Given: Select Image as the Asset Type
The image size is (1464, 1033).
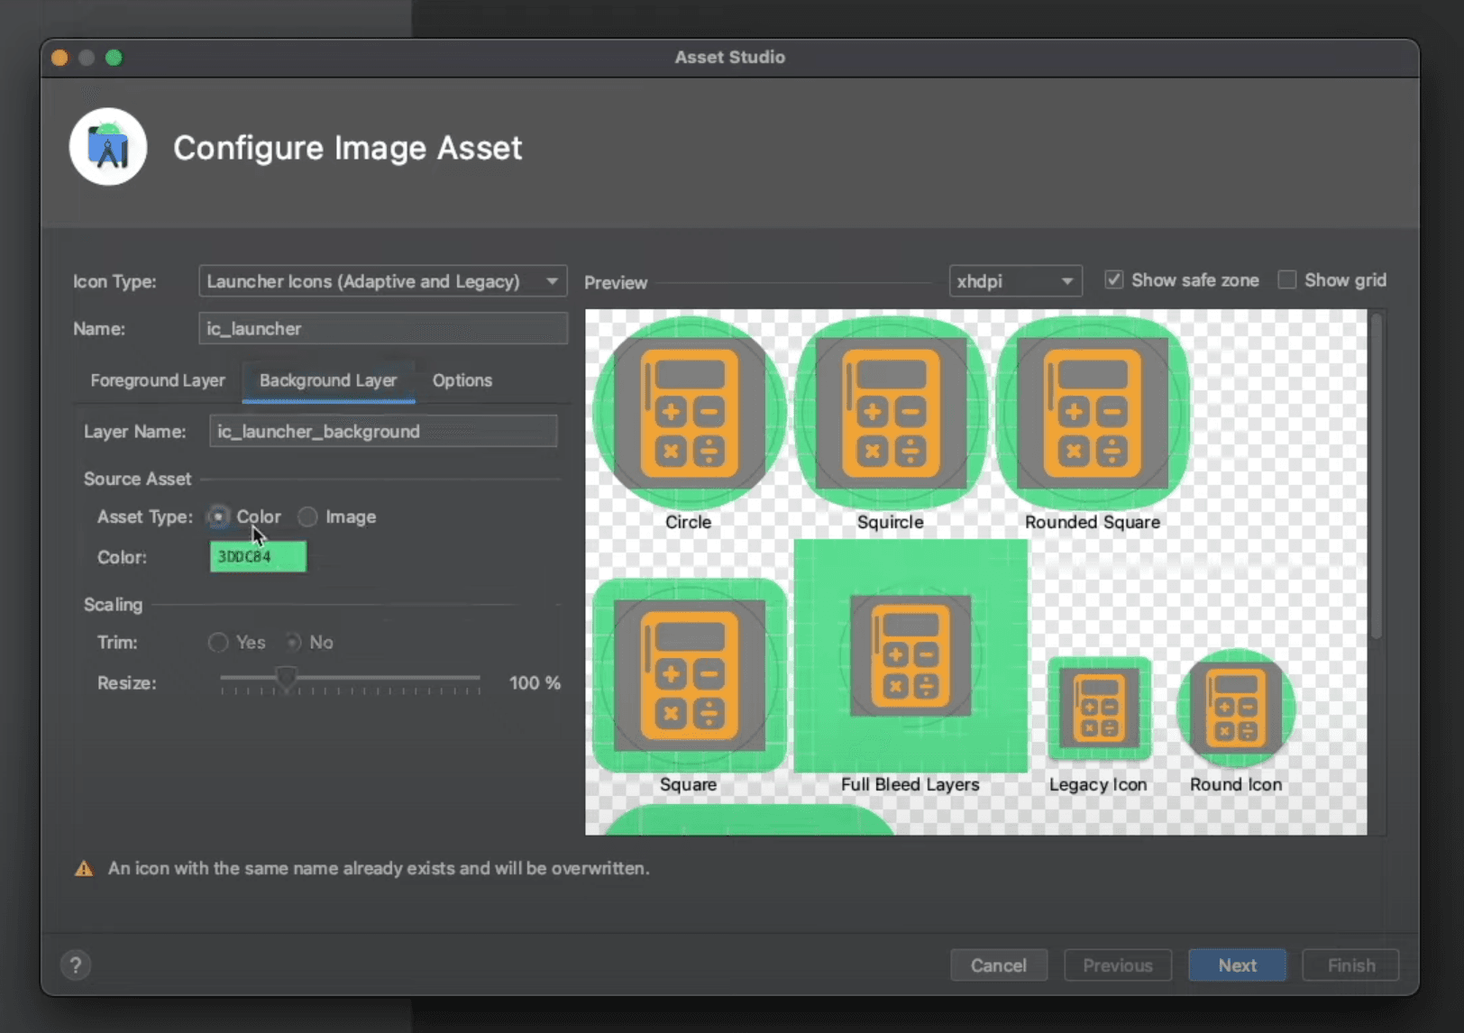Looking at the screenshot, I should (307, 516).
